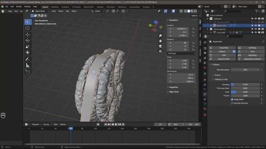Click the Soft Body physics button
Viewport: 266px width, 149px height.
[251, 48]
